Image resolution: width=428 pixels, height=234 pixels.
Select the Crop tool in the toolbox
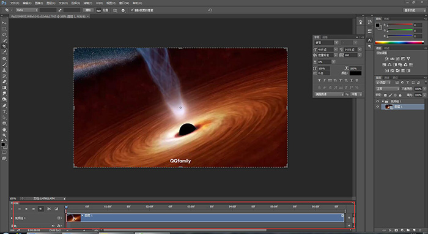tap(4, 47)
